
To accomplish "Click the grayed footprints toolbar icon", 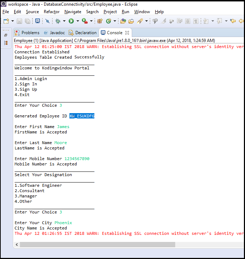I will 171,21.
